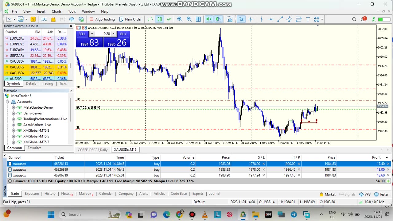Open the Tester button in Toolbox

click(381, 194)
